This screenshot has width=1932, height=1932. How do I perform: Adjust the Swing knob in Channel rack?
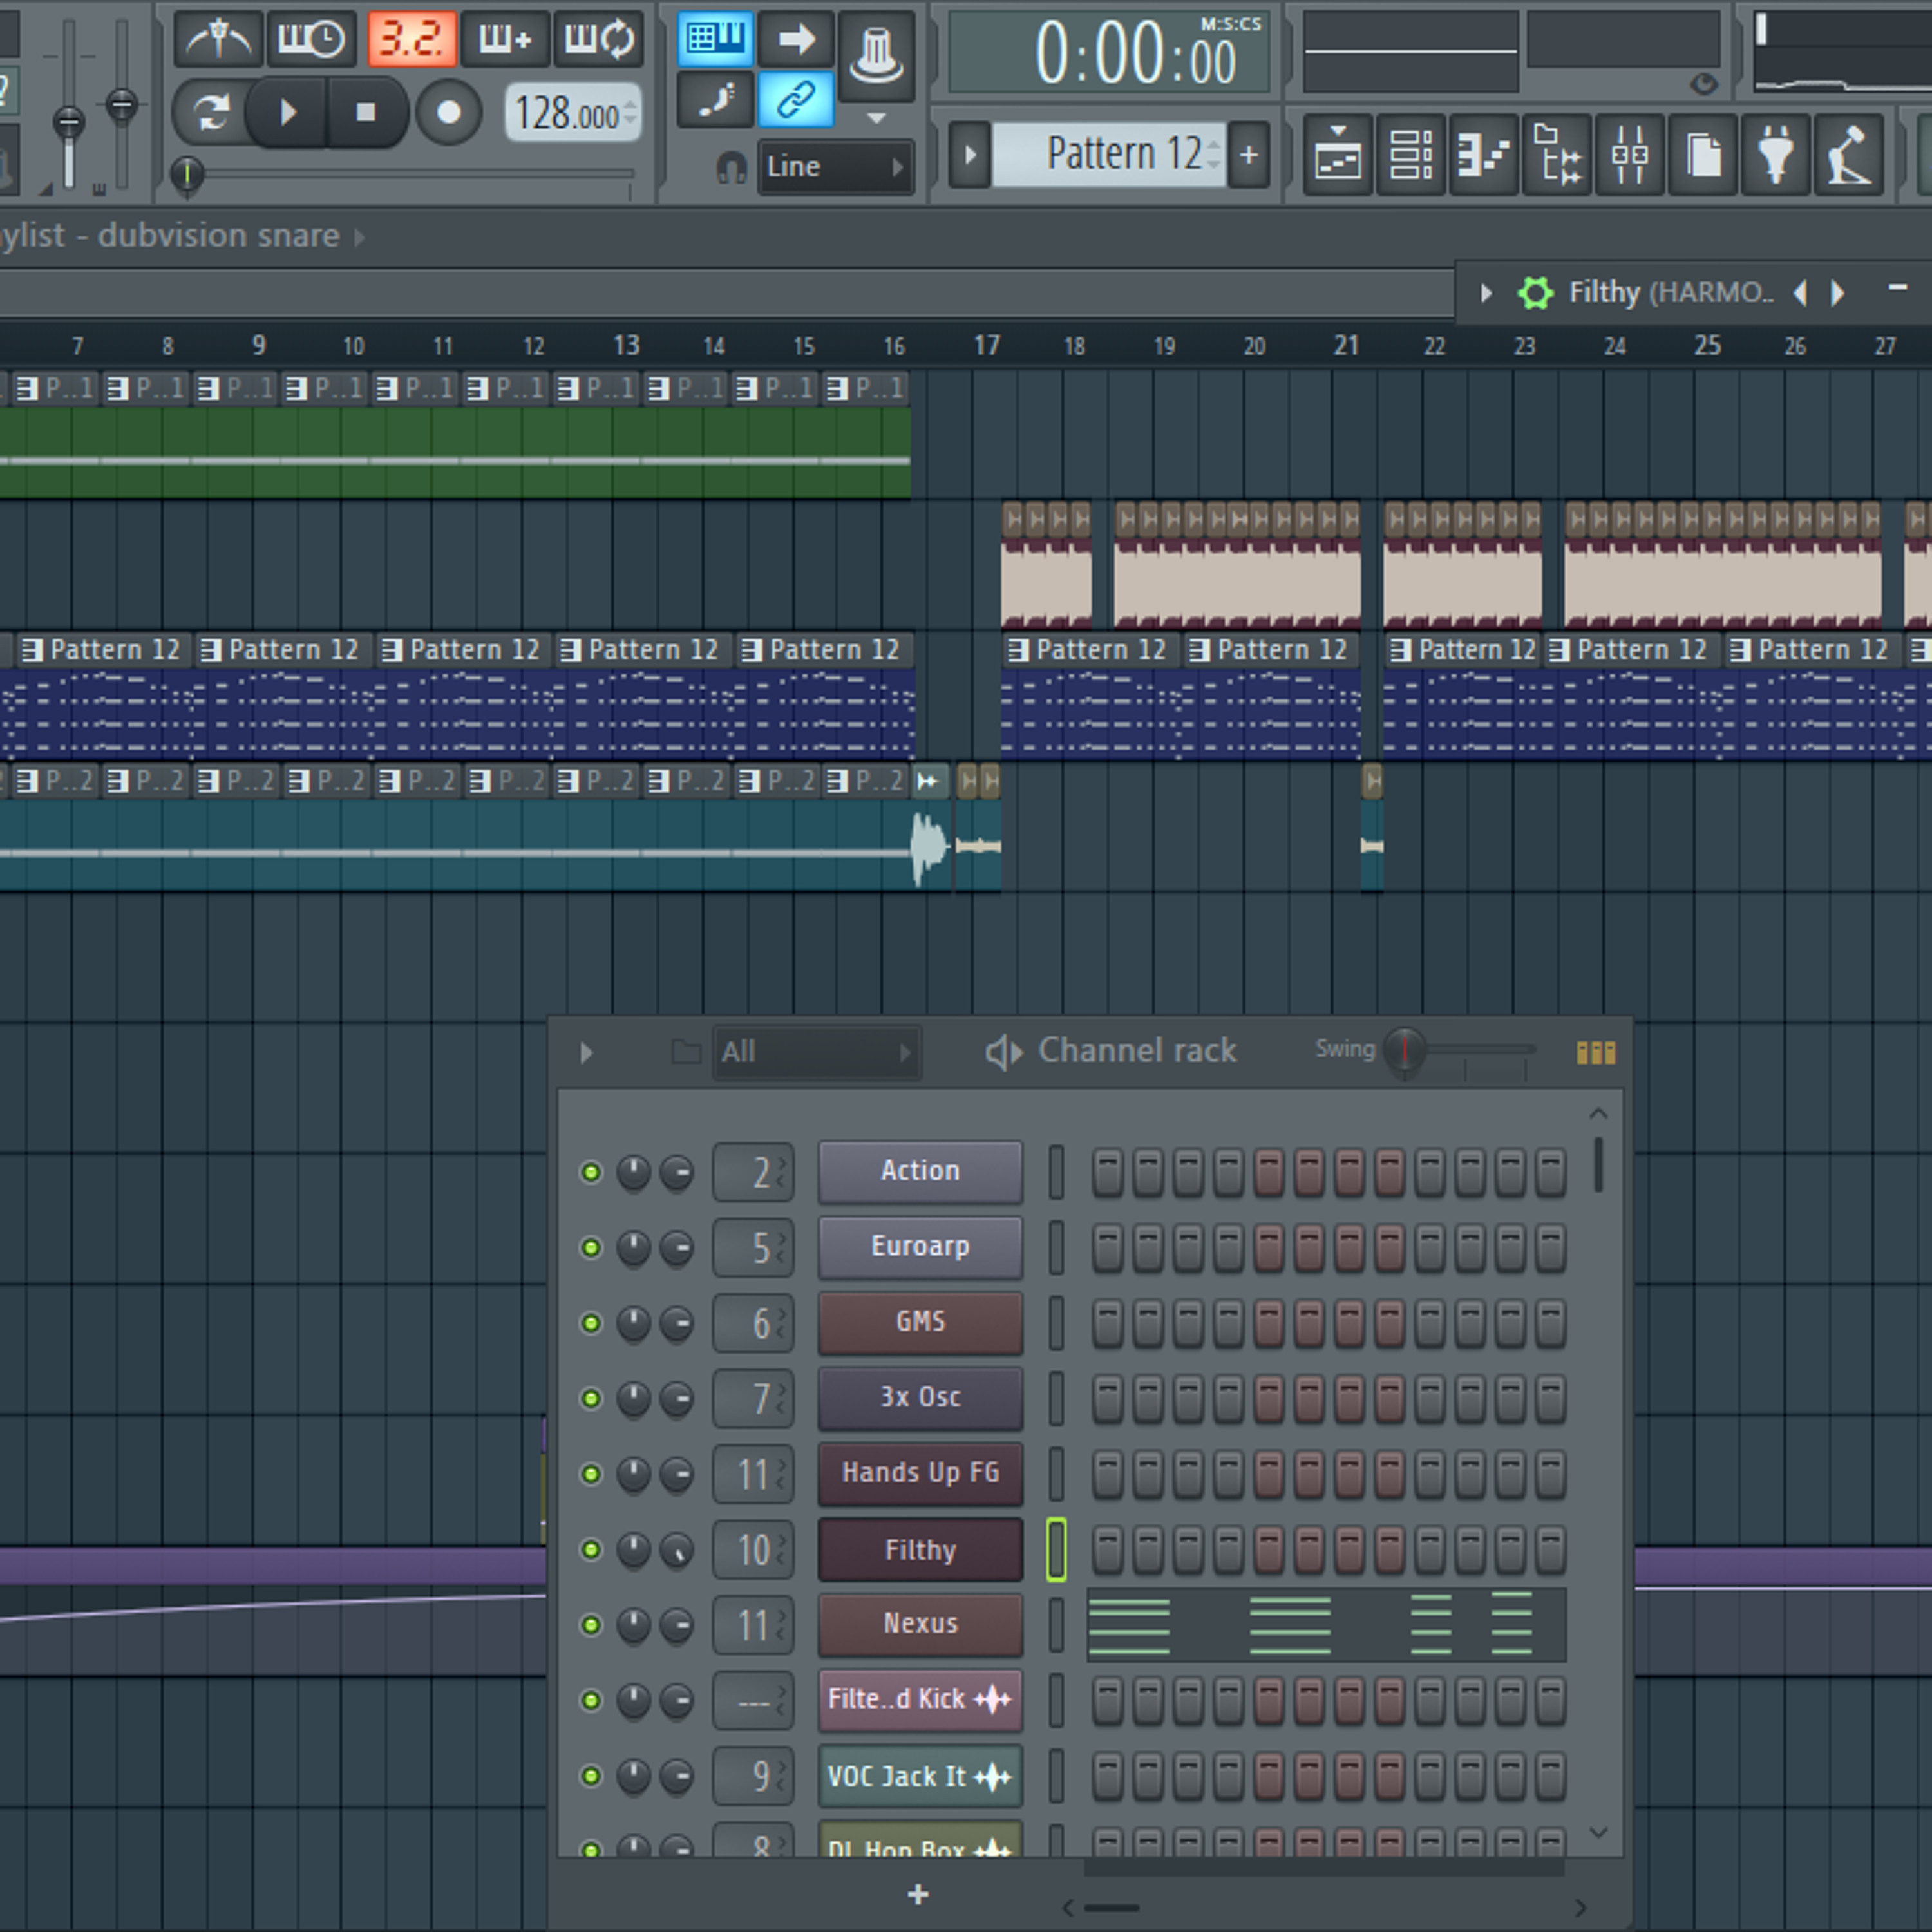pyautogui.click(x=1405, y=1050)
